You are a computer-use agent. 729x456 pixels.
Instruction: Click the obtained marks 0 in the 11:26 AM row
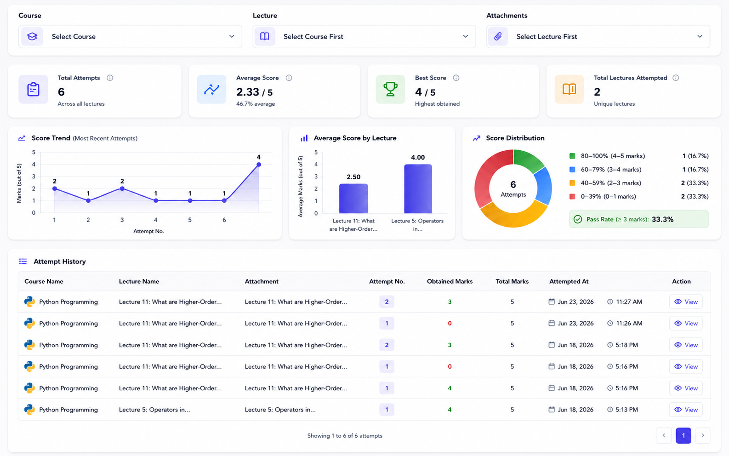click(450, 323)
